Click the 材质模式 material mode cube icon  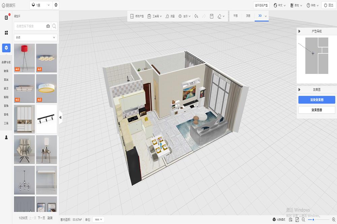point(279,220)
